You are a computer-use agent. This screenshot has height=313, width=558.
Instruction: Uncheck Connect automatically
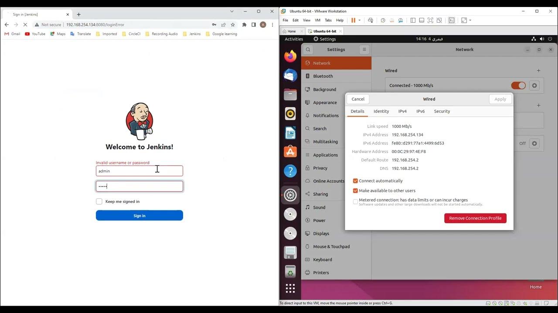click(x=355, y=181)
